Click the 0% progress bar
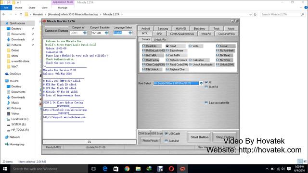 pyautogui.click(x=89, y=142)
